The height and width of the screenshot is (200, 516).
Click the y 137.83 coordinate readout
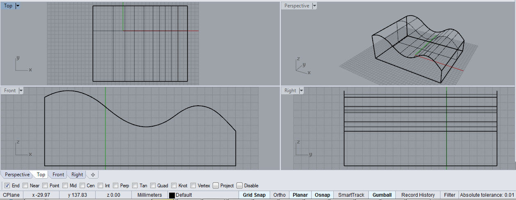[78, 195]
